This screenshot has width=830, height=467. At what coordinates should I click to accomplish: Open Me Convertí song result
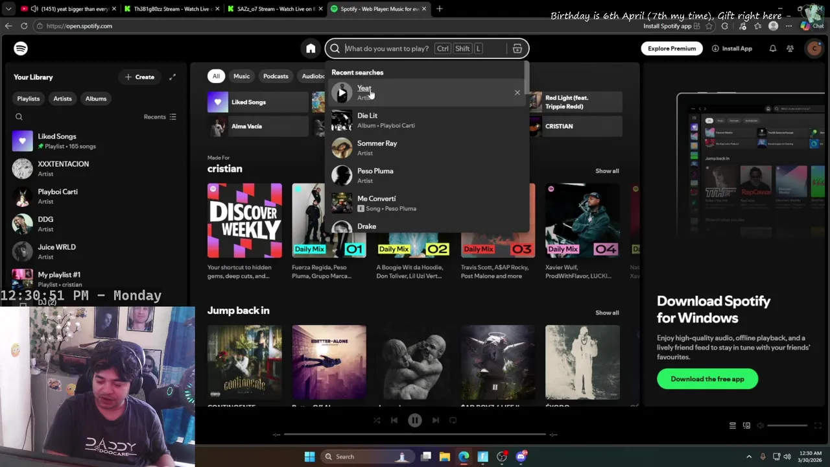coord(427,204)
